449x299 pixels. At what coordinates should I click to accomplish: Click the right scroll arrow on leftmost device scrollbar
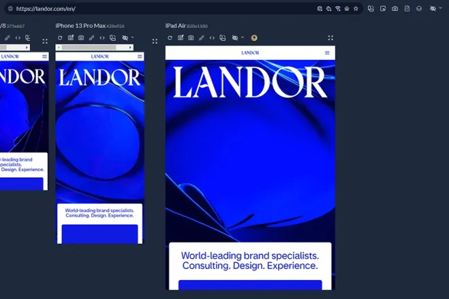click(x=27, y=48)
